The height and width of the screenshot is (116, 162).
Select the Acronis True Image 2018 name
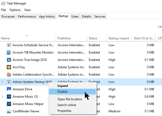[x=30, y=60]
